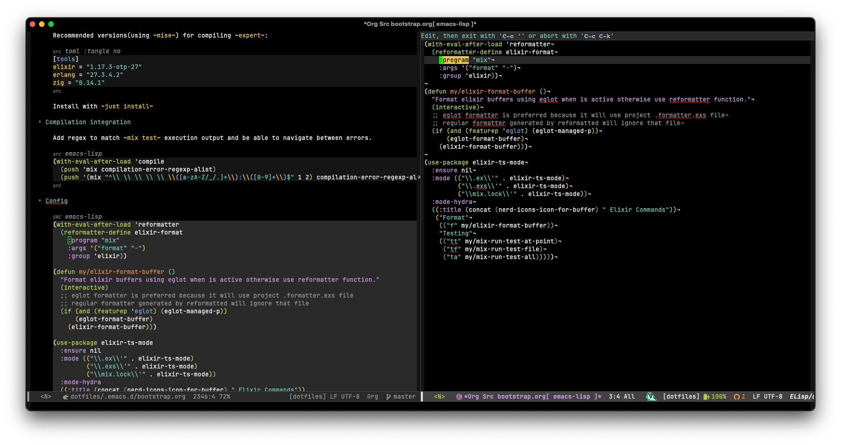This screenshot has height=445, width=841.
Task: Click the left modeline <N> evil state indicator
Action: 45,397
